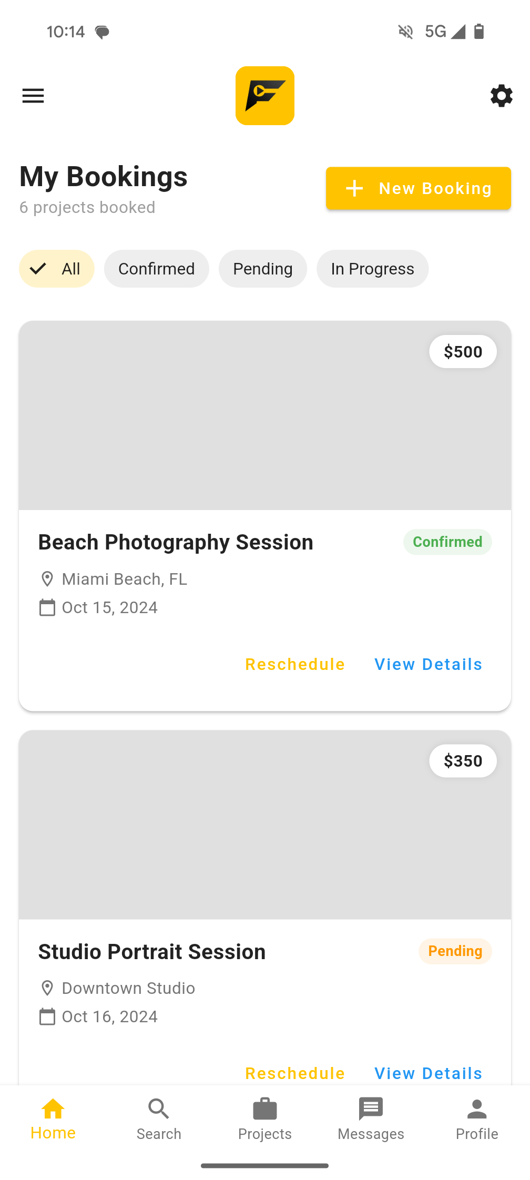Open Messages from bottom navigation
Screen dimensions: 530x1180
point(371,1110)
